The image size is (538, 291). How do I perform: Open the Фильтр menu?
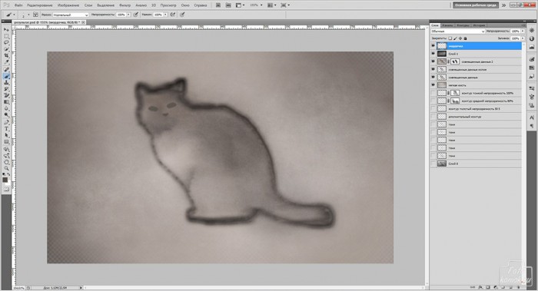point(125,5)
